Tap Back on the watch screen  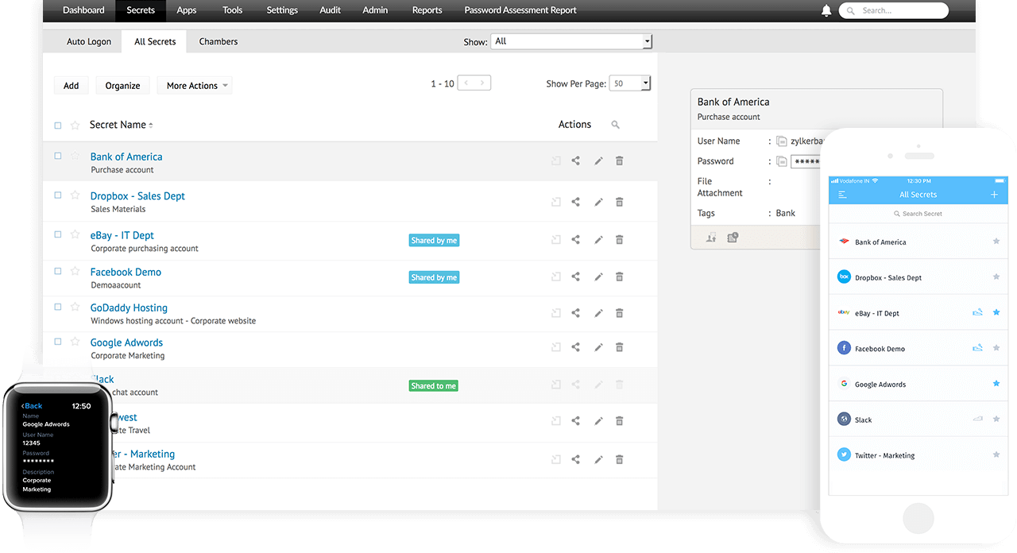coord(32,406)
